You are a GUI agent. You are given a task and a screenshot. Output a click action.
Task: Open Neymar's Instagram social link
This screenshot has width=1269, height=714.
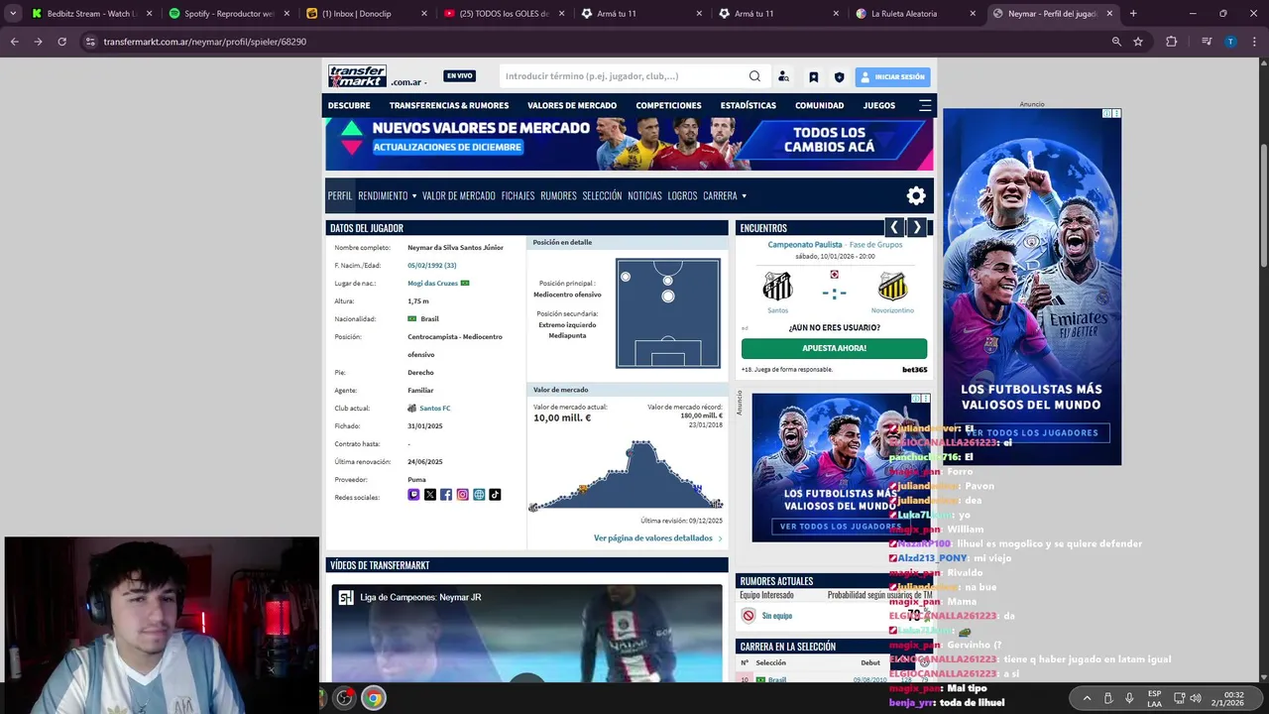pyautogui.click(x=462, y=495)
